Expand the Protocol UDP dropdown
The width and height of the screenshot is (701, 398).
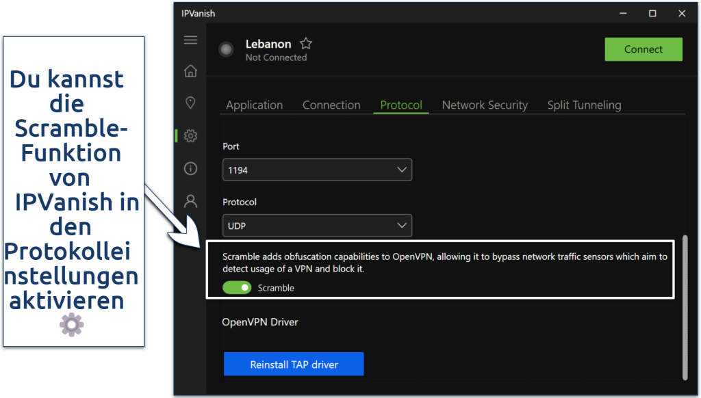317,225
